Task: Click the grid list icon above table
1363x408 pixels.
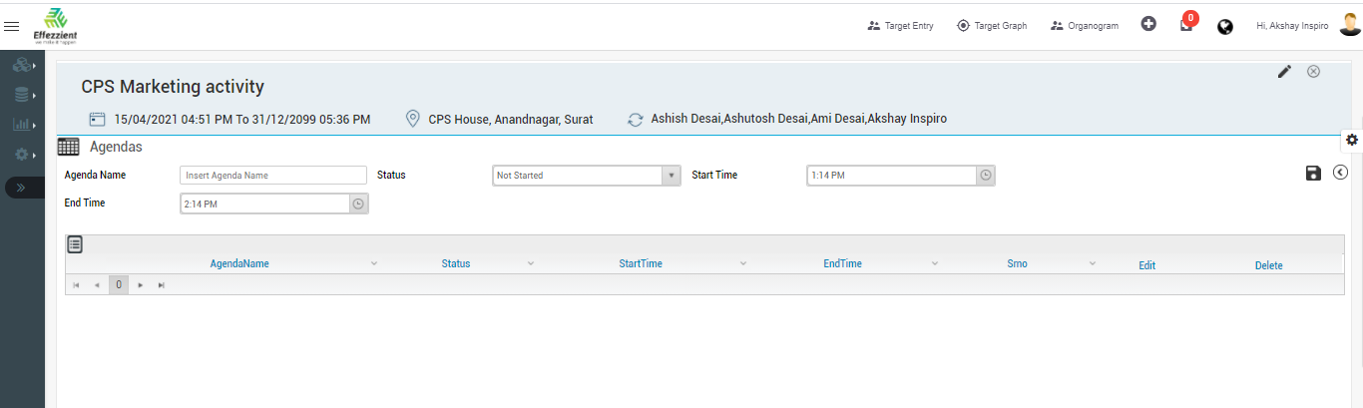Action: tap(75, 243)
